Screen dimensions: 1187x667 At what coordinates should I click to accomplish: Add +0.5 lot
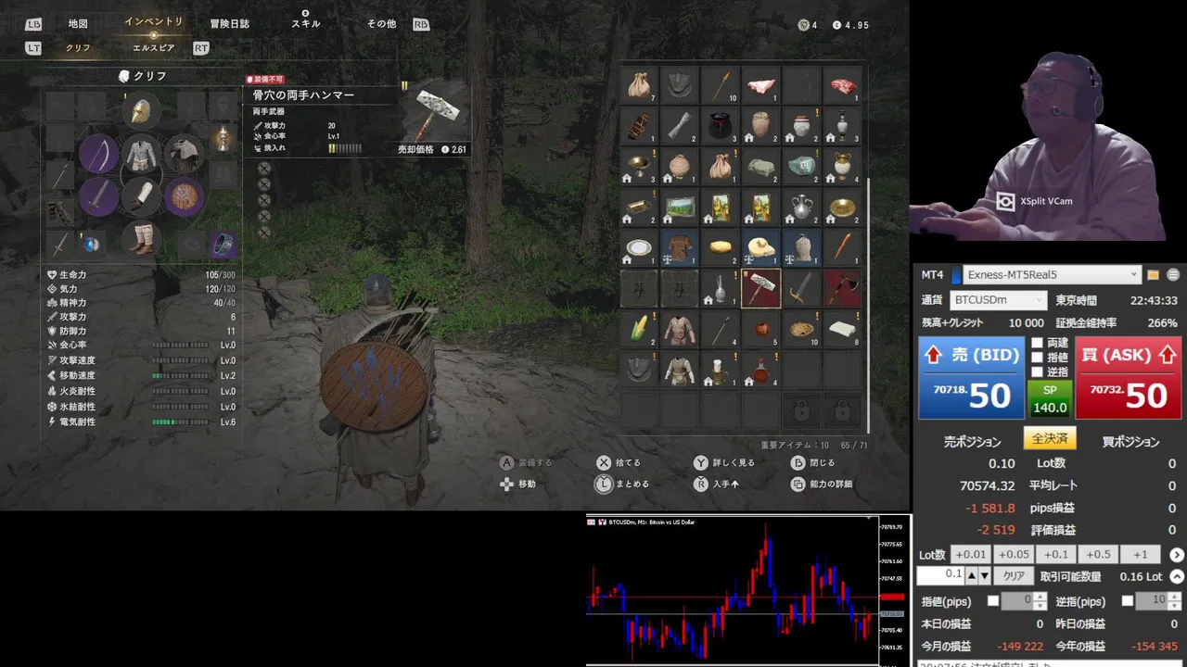[x=1098, y=555]
